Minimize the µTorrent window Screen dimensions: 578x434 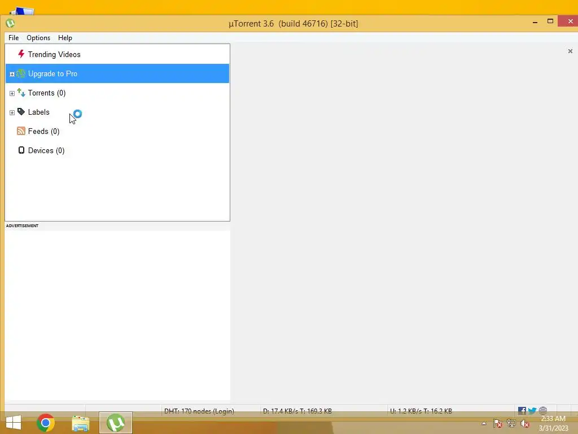pyautogui.click(x=535, y=22)
